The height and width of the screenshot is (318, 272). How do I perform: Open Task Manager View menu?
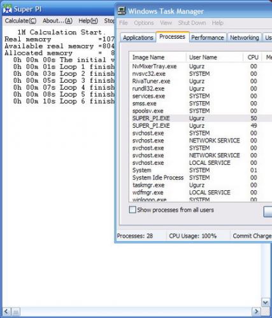pos(166,23)
